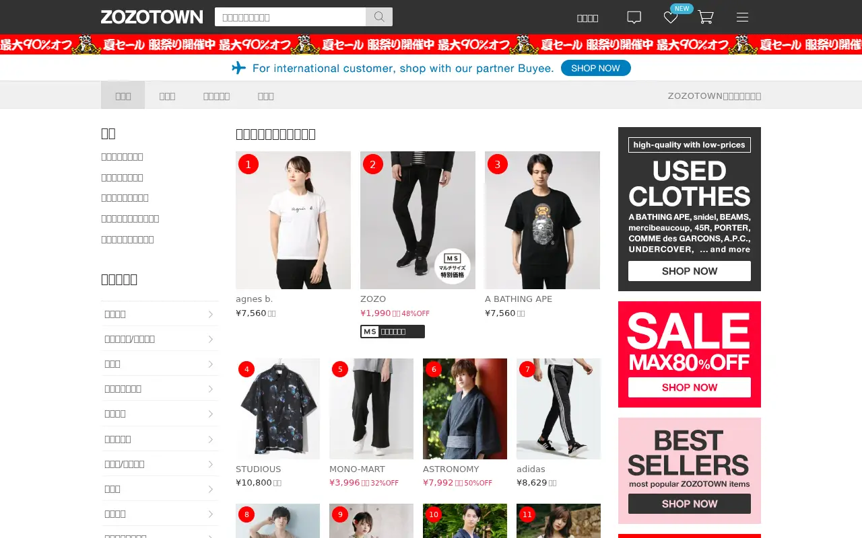Open the rank 6 ASTRONOMY product image
This screenshot has width=862, height=538.
465,409
